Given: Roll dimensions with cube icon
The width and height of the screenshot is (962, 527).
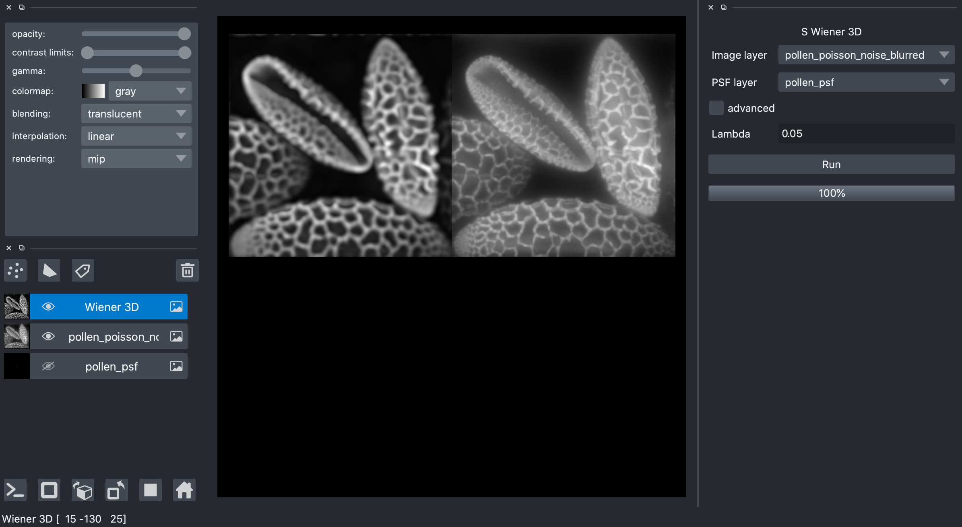Looking at the screenshot, I should [x=83, y=490].
